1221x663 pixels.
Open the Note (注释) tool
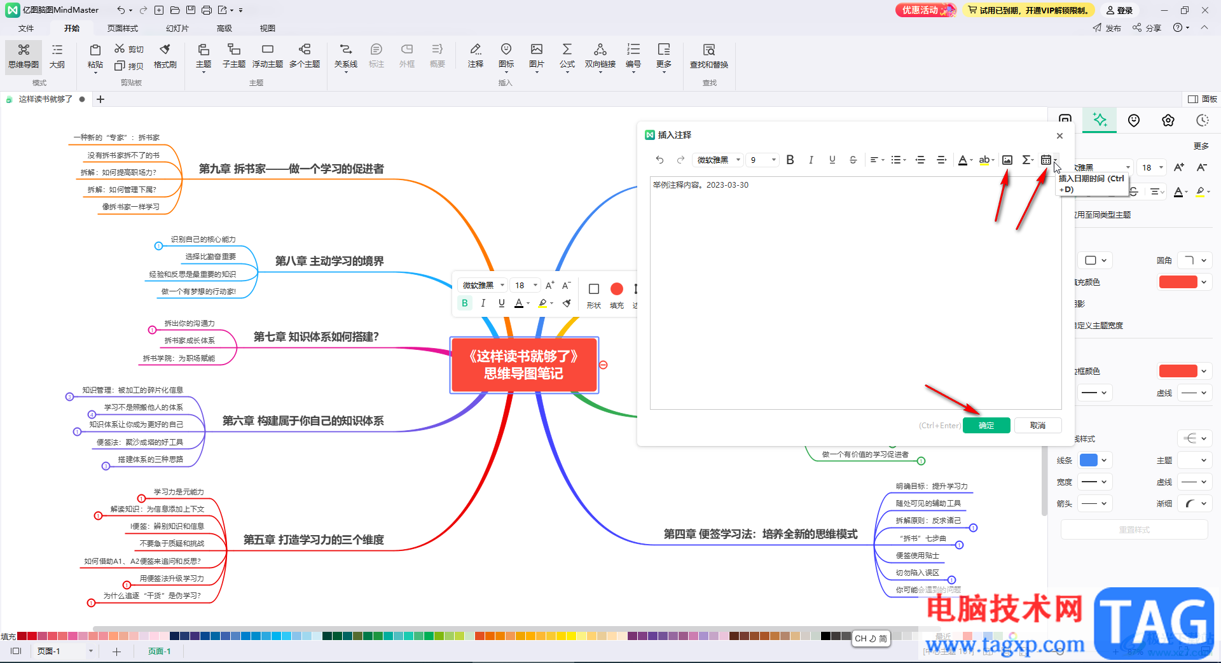pyautogui.click(x=476, y=56)
